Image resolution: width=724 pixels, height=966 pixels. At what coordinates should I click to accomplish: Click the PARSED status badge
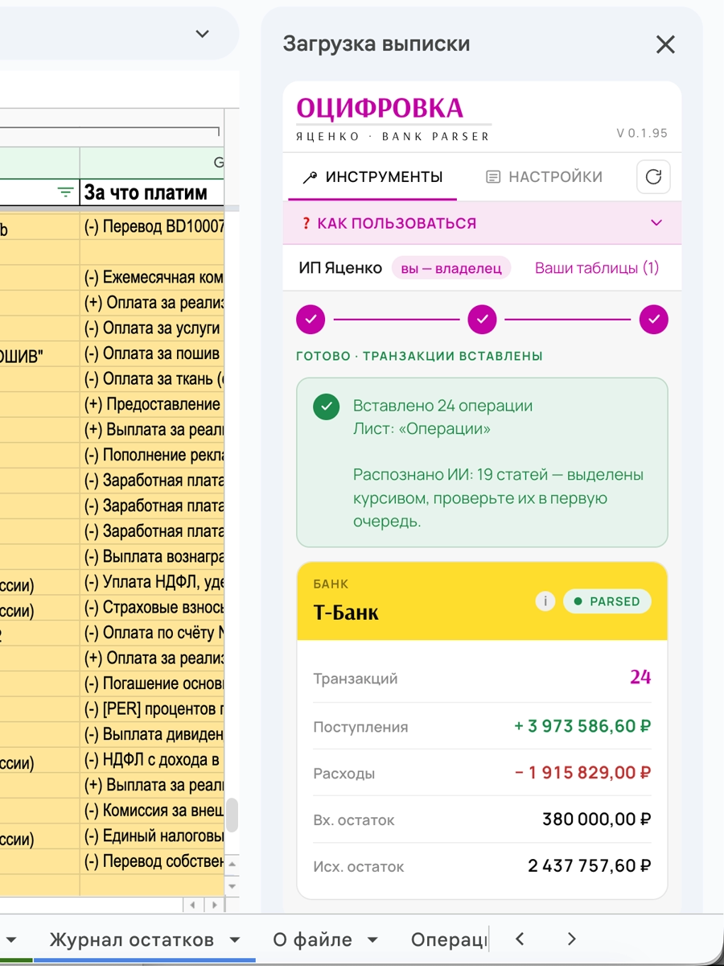pyautogui.click(x=607, y=601)
